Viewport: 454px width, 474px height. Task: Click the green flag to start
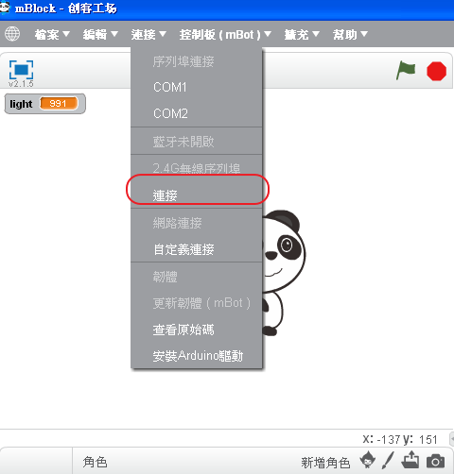pos(406,70)
